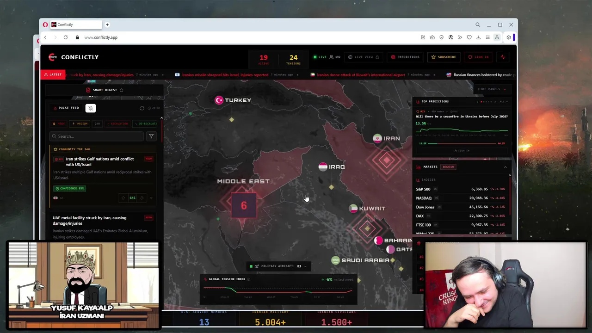
Task: Toggle ESCALATION filter chip
Action: pos(117,123)
